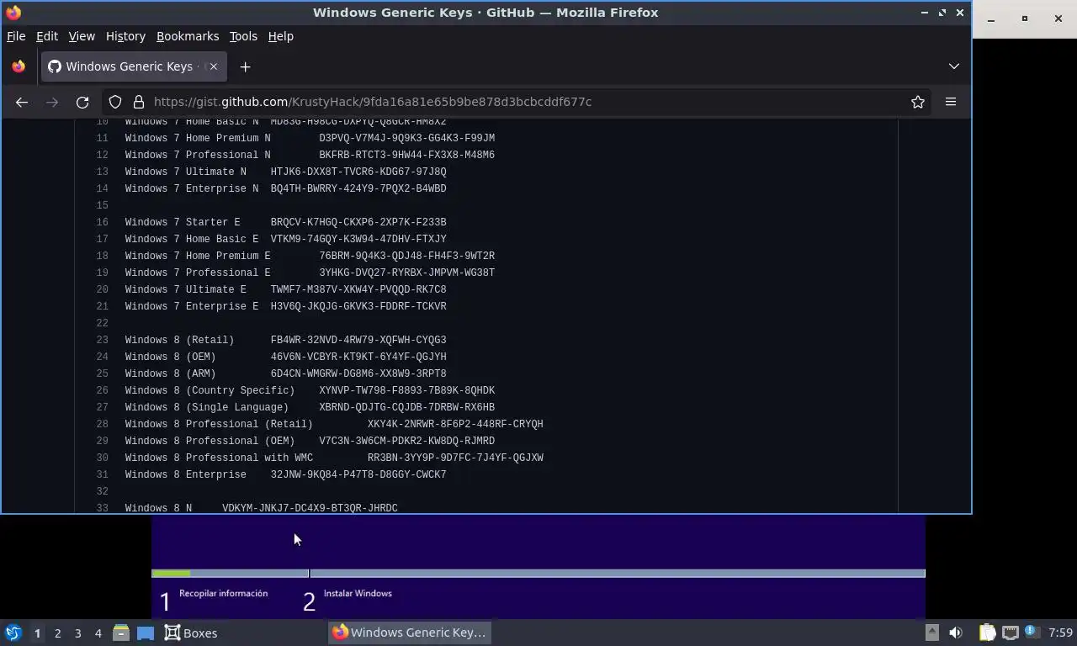The height and width of the screenshot is (646, 1077).
Task: Click the Windows 7 Home Premium E line
Action: [x=310, y=256]
